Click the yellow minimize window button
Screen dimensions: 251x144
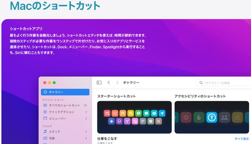click(49, 82)
